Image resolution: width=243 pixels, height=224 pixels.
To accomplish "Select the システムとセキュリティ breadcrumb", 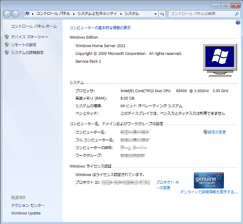I will (x=97, y=14).
